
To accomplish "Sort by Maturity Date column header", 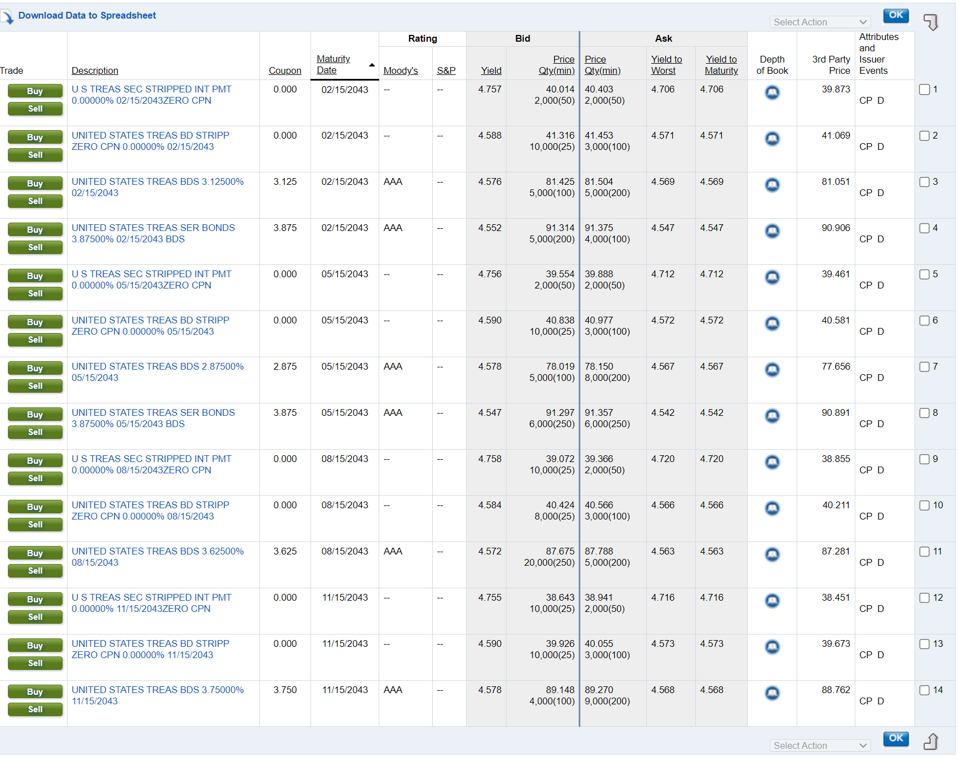I will pyautogui.click(x=333, y=65).
